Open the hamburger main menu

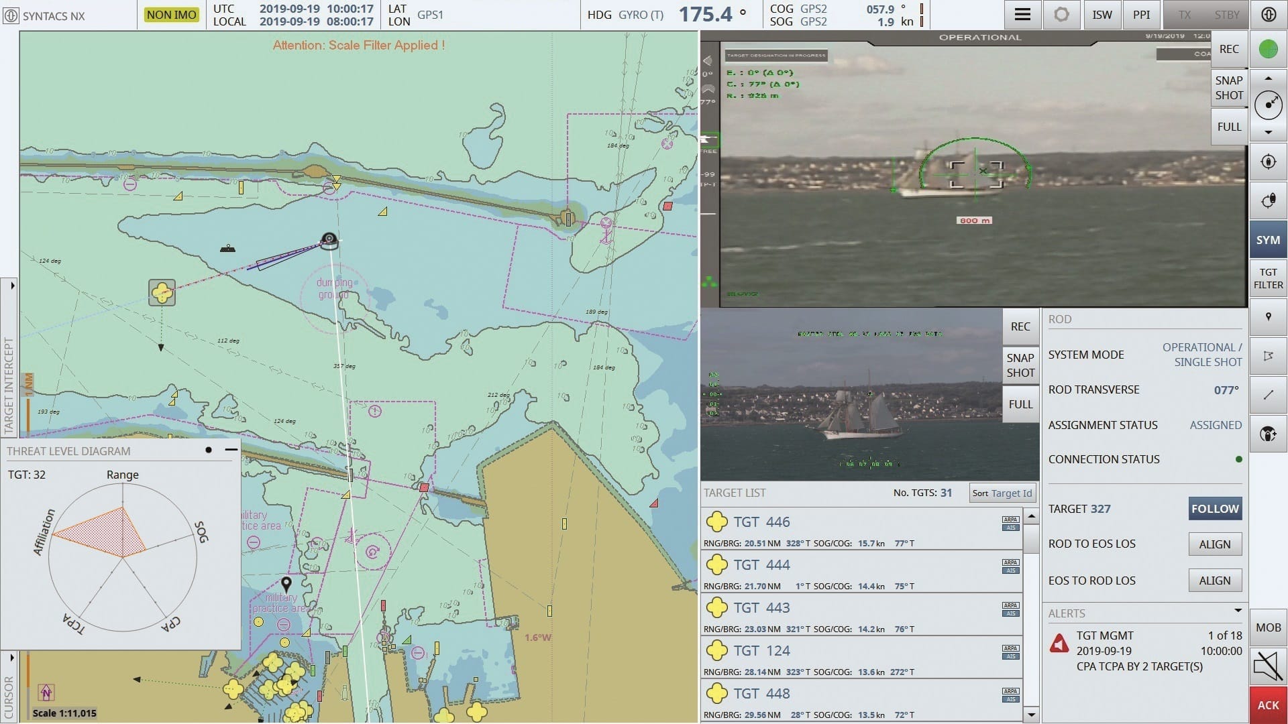pos(1022,15)
